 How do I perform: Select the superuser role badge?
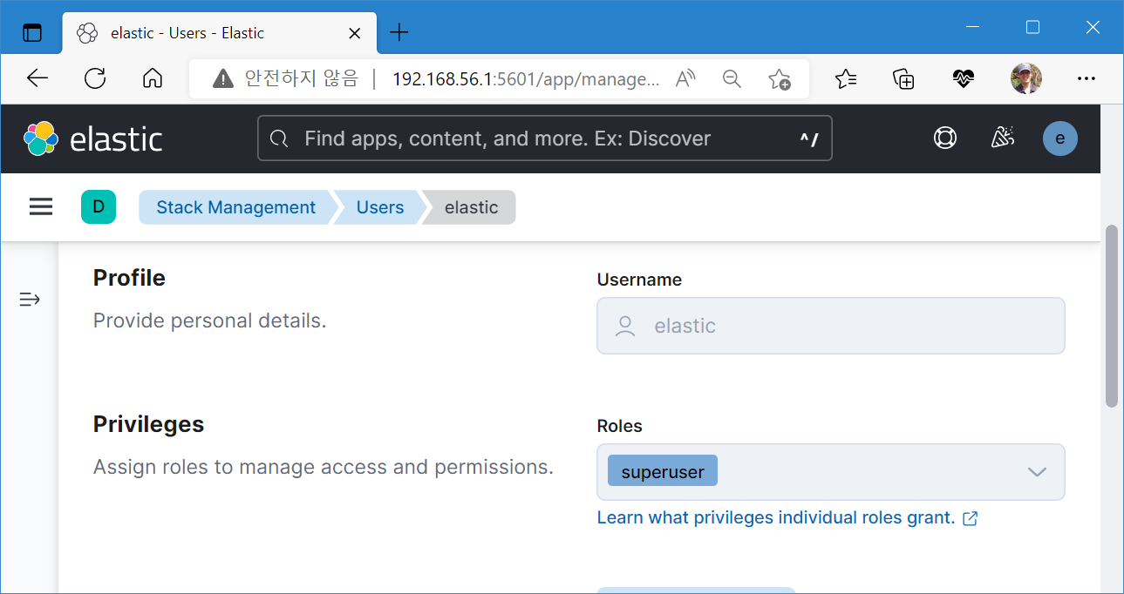663,472
